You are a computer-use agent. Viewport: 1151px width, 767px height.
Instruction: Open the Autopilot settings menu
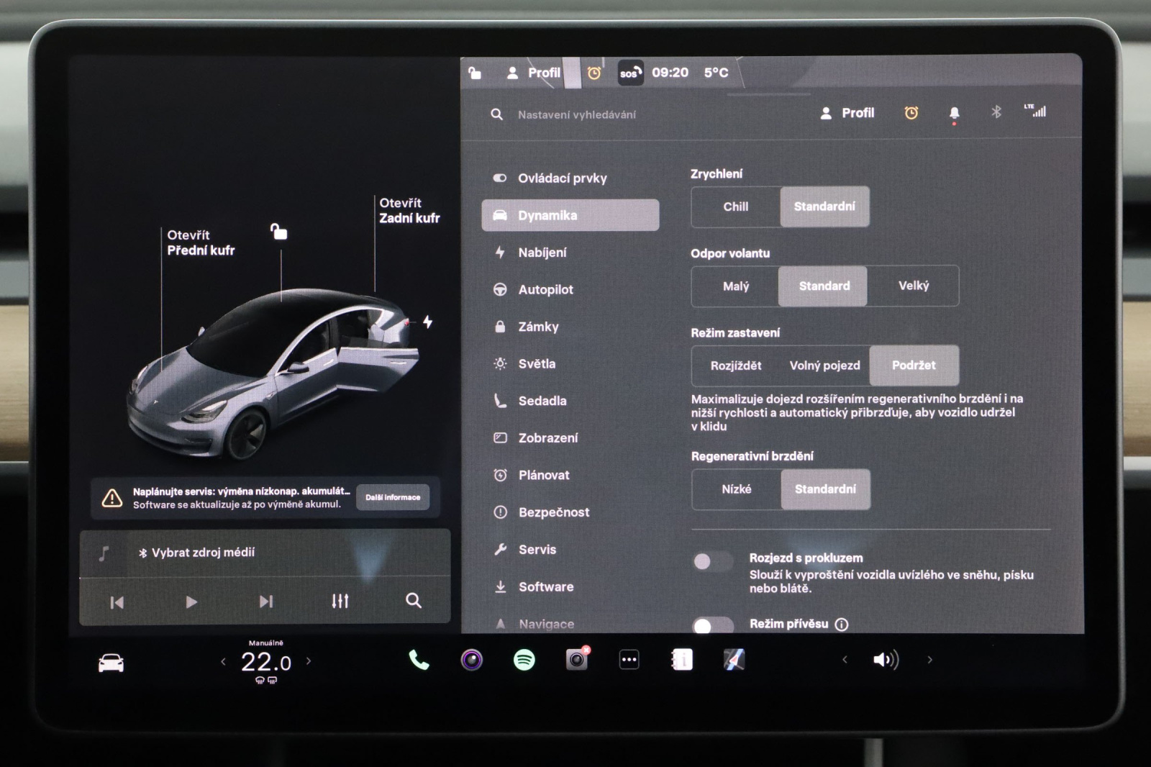point(545,289)
